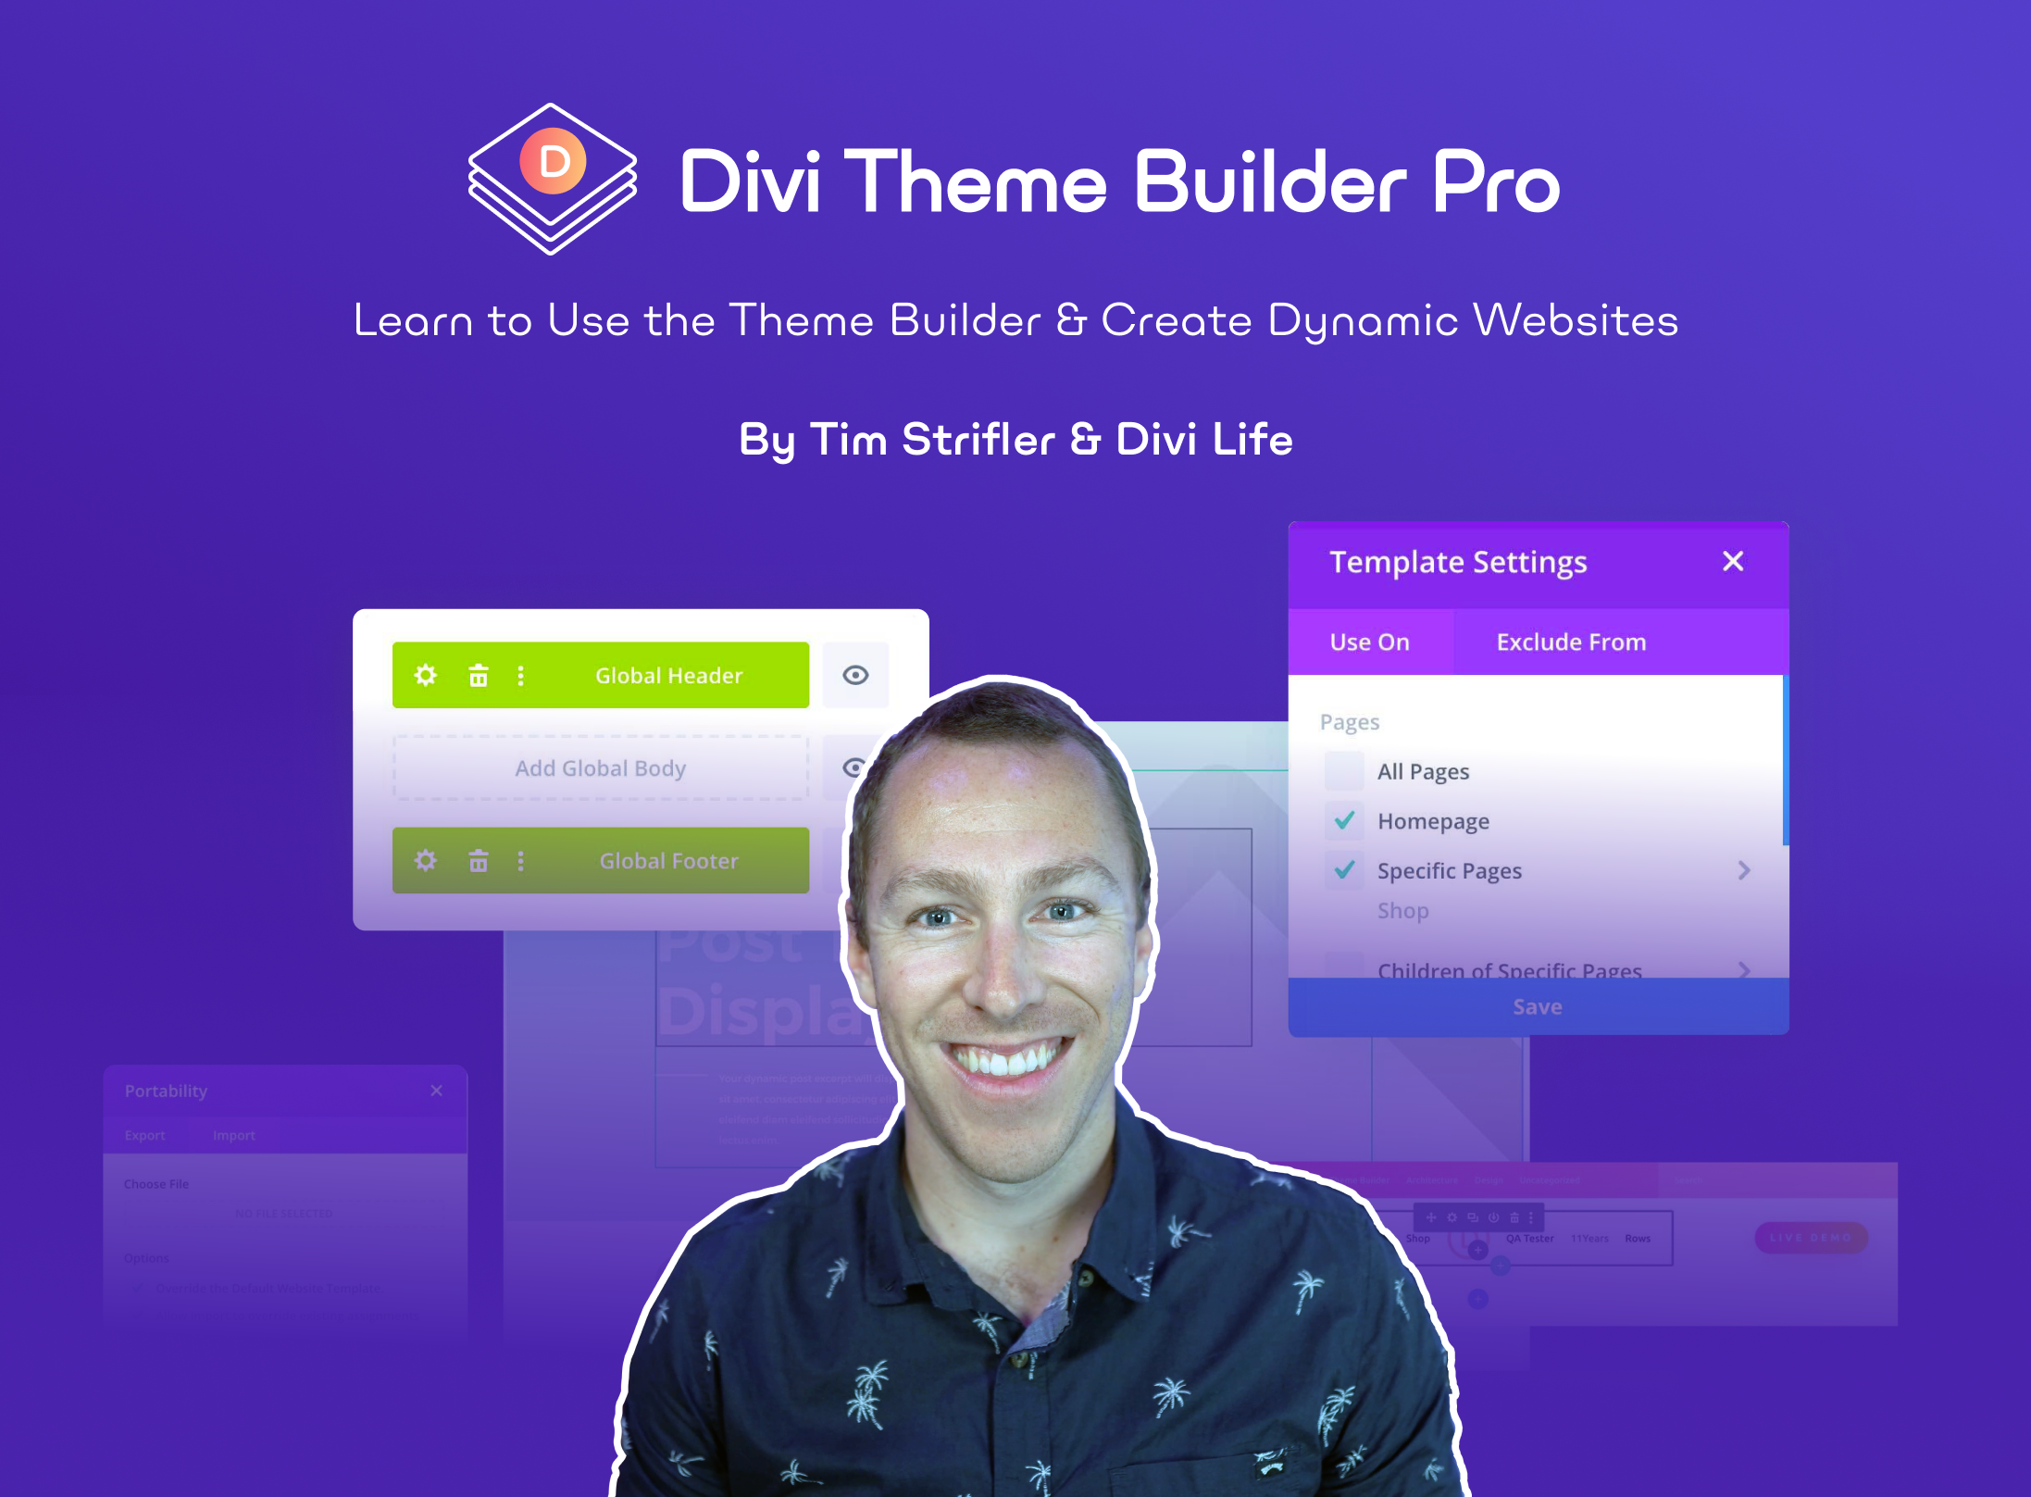2031x1497 pixels.
Task: Close the Template Settings panel
Action: tap(1731, 560)
